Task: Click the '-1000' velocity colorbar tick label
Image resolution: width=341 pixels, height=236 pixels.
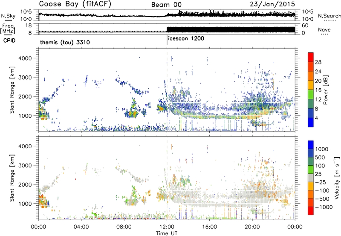Action: pos(324,207)
